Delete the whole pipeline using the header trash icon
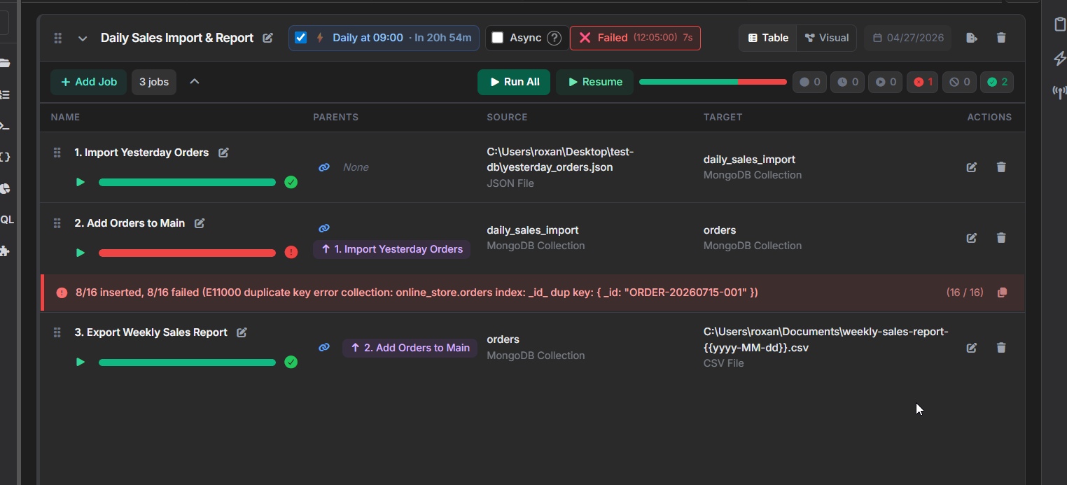The height and width of the screenshot is (485, 1067). coord(1001,38)
